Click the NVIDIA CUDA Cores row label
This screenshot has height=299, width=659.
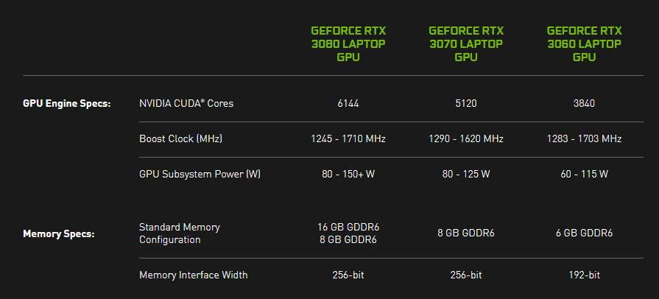click(186, 103)
